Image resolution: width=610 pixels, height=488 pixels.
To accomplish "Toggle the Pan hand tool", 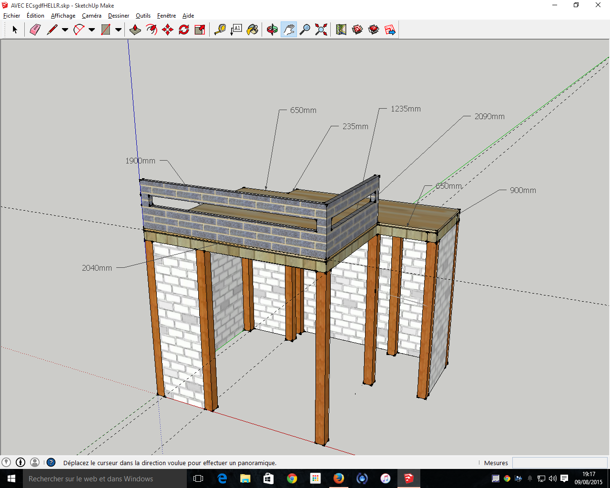I will [289, 30].
